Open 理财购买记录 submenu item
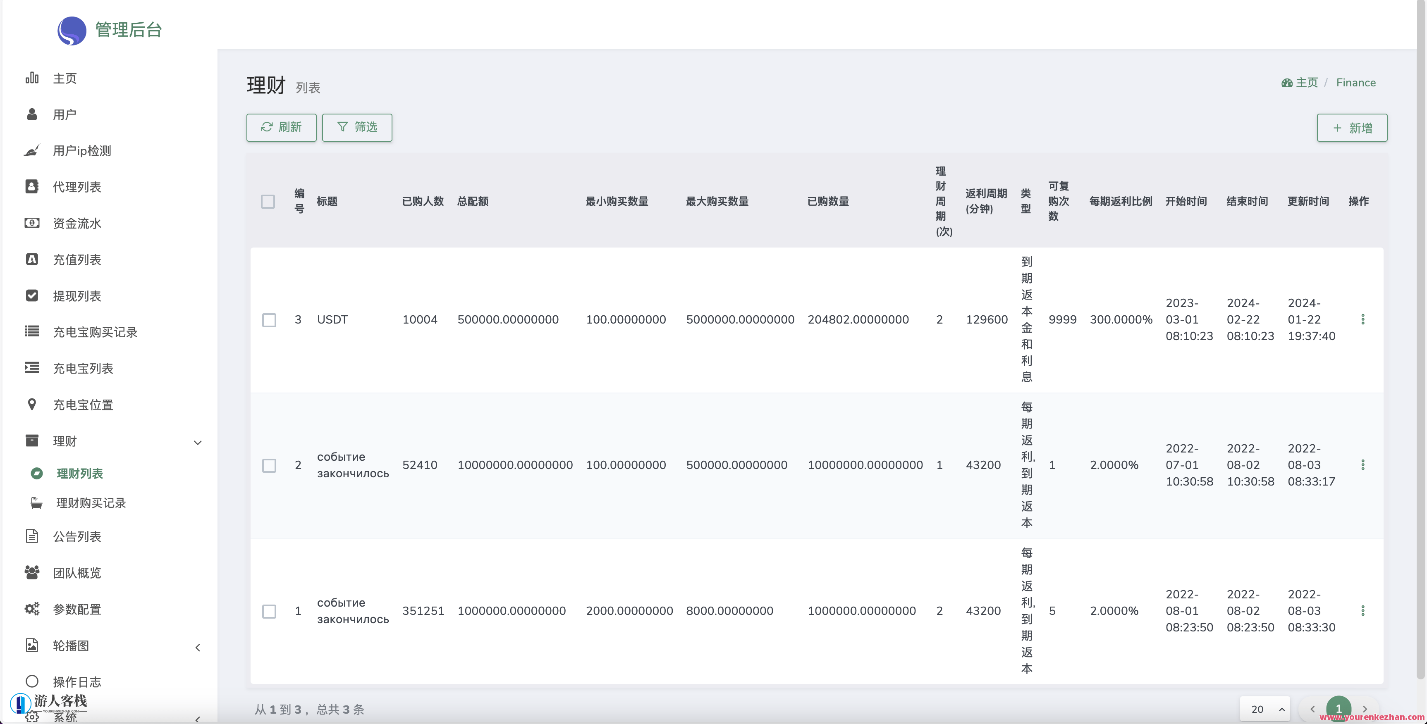This screenshot has height=724, width=1427. [x=91, y=503]
